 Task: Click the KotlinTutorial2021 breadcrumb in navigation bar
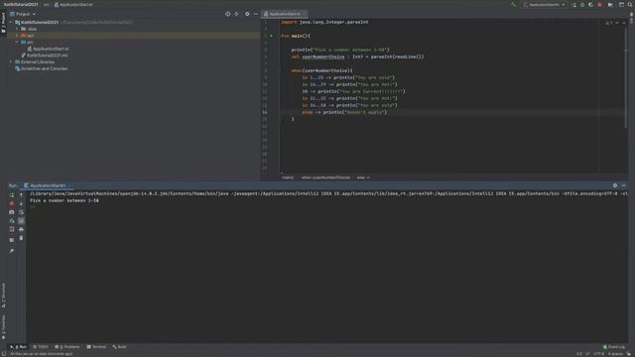coord(20,5)
